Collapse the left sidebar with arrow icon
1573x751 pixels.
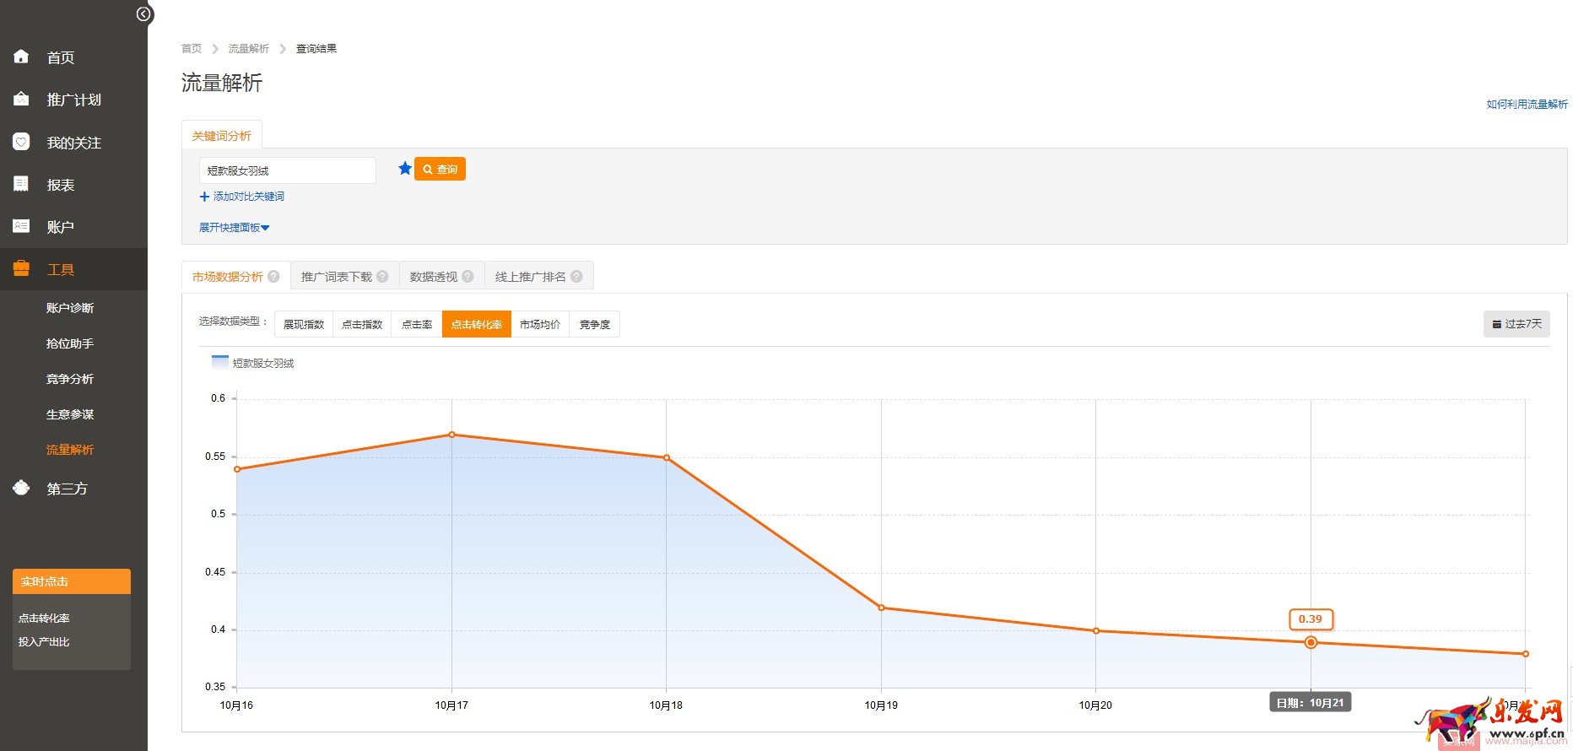point(144,14)
